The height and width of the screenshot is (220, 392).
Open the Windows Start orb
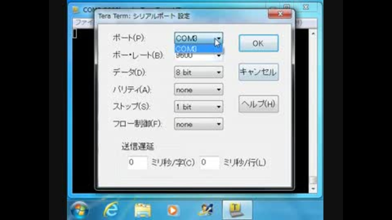(80, 210)
